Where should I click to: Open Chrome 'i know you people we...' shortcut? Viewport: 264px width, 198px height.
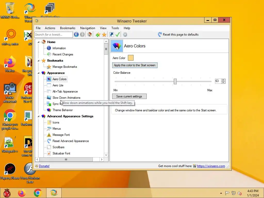pyautogui.click(x=10, y=120)
